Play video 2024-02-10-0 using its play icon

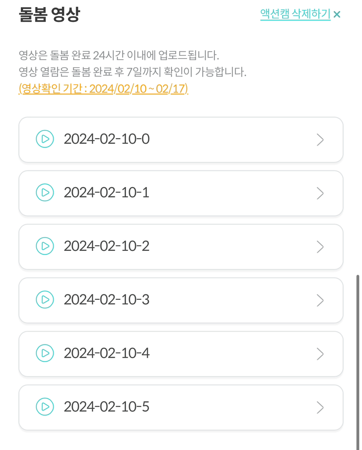pos(45,139)
